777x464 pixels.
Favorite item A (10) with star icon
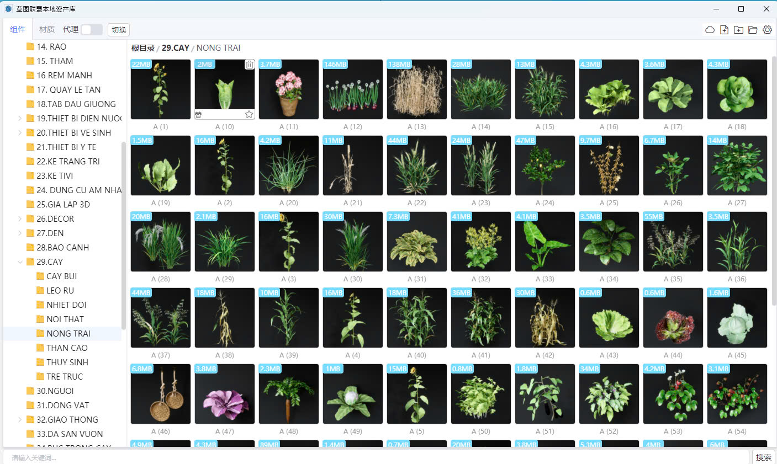click(249, 114)
